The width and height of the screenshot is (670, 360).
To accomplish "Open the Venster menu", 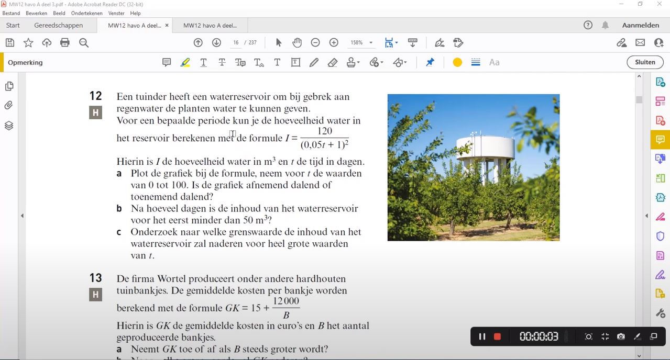I will (x=116, y=13).
